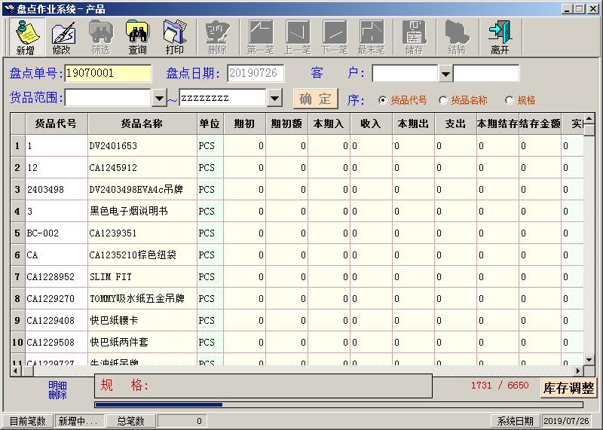Click the 确定 confirm button
Image resolution: width=603 pixels, height=430 pixels.
tap(315, 99)
